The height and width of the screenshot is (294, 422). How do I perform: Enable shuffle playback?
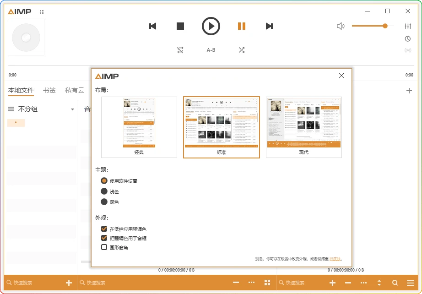click(x=242, y=49)
